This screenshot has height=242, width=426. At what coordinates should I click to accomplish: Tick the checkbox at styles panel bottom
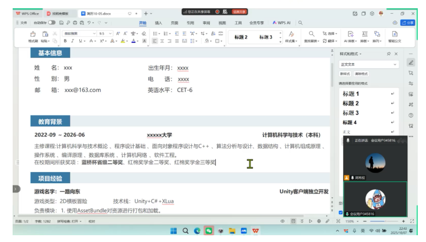(x=340, y=212)
